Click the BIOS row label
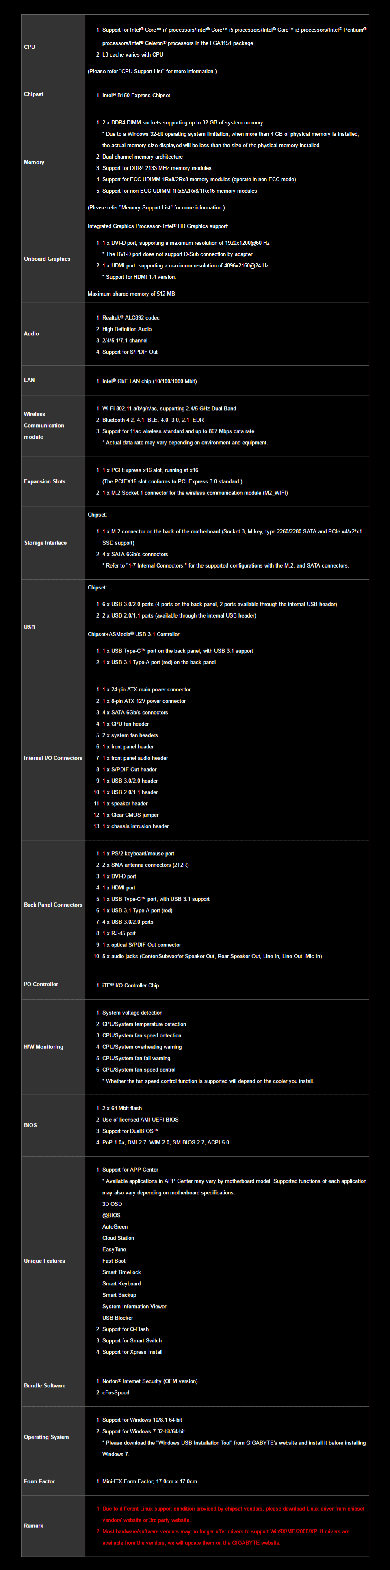 click(x=30, y=1125)
